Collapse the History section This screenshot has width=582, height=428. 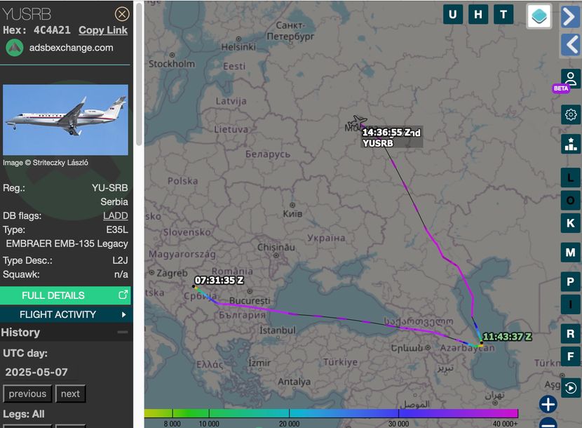pos(123,332)
